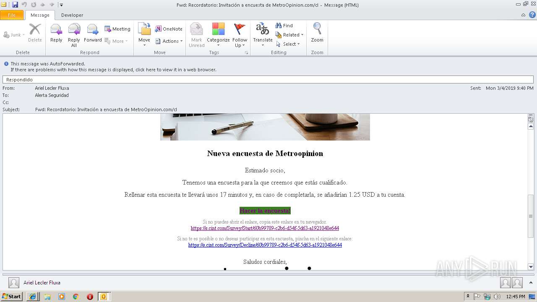Click sender name Ariel Lecler Fluxa in header
The height and width of the screenshot is (302, 537).
tap(52, 88)
